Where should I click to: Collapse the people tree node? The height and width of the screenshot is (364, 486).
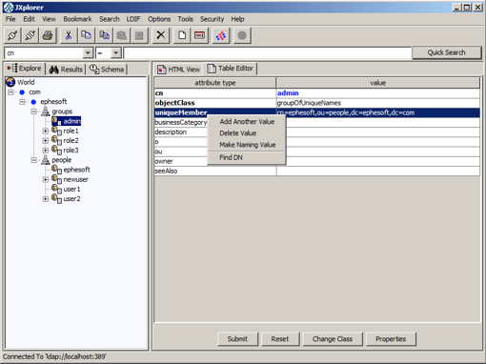34,160
